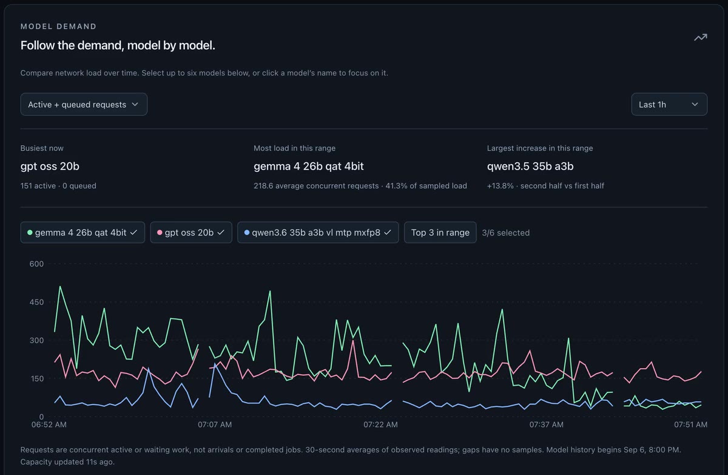728x475 pixels.
Task: Click the 06:52 AM x-axis label
Action: (x=49, y=425)
